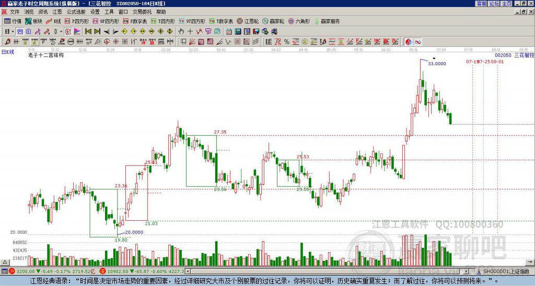Screen dimensions: 535x286
Task: Select the red pencil drawing tool
Action: click(x=7, y=42)
